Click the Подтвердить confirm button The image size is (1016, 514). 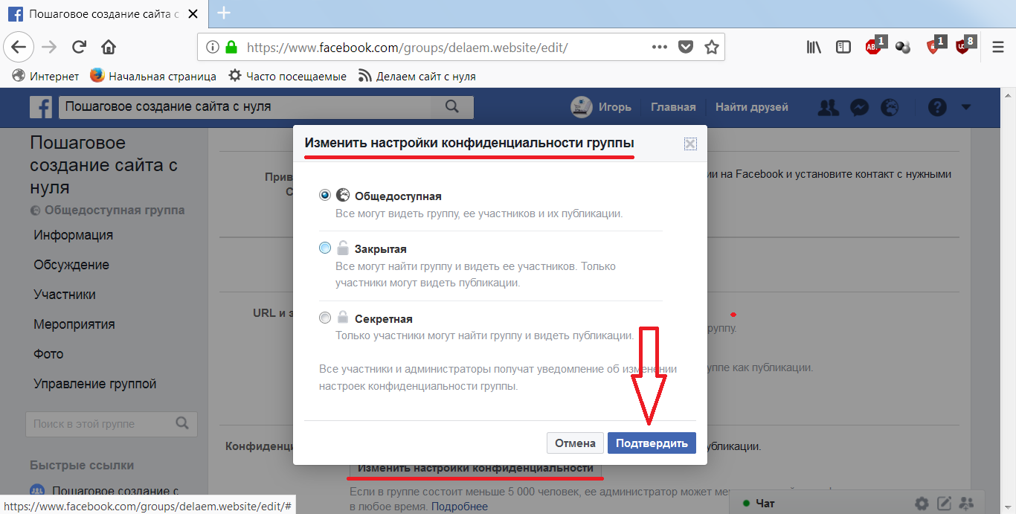pyautogui.click(x=652, y=443)
